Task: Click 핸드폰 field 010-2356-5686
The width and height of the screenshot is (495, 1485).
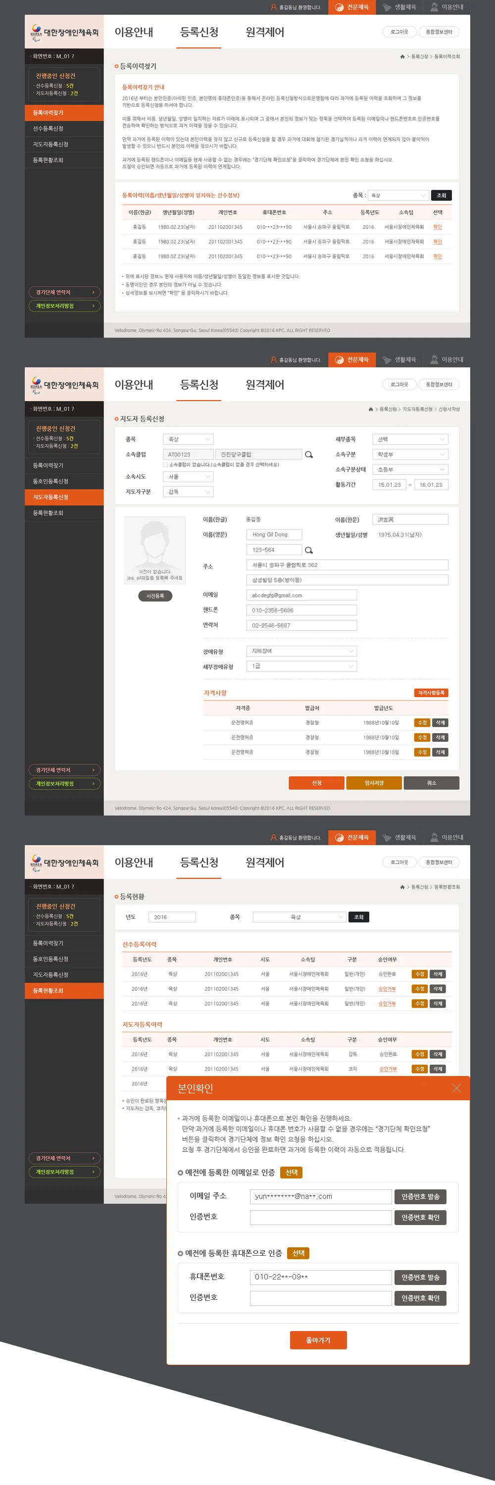Action: [301, 610]
